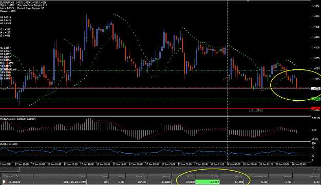Click the H5 pivot level label
The height and width of the screenshot is (185, 321).
pos(6,17)
